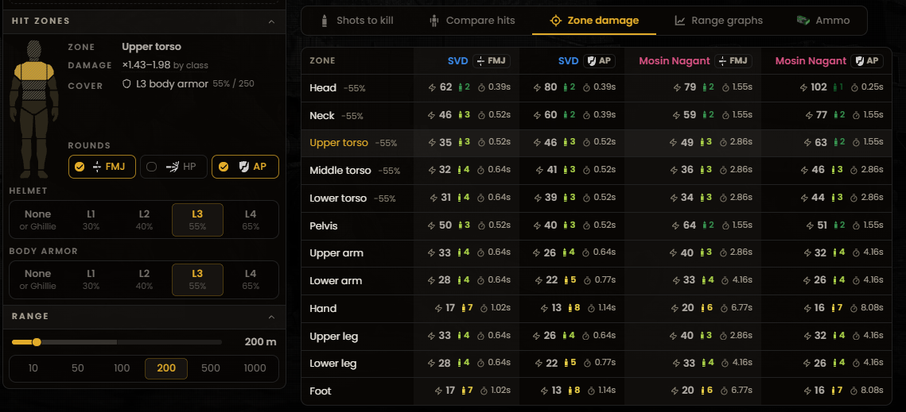Click the green ammo box icon

pyautogui.click(x=803, y=20)
